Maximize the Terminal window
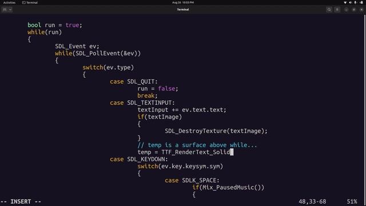 click(x=354, y=10)
